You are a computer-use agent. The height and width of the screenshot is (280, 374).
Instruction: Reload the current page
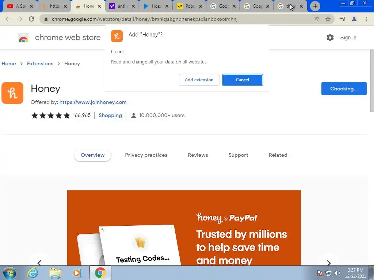click(31, 19)
